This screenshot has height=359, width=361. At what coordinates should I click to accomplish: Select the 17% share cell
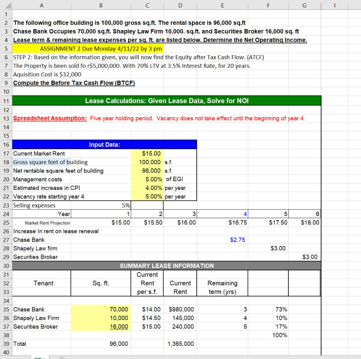tap(268, 327)
